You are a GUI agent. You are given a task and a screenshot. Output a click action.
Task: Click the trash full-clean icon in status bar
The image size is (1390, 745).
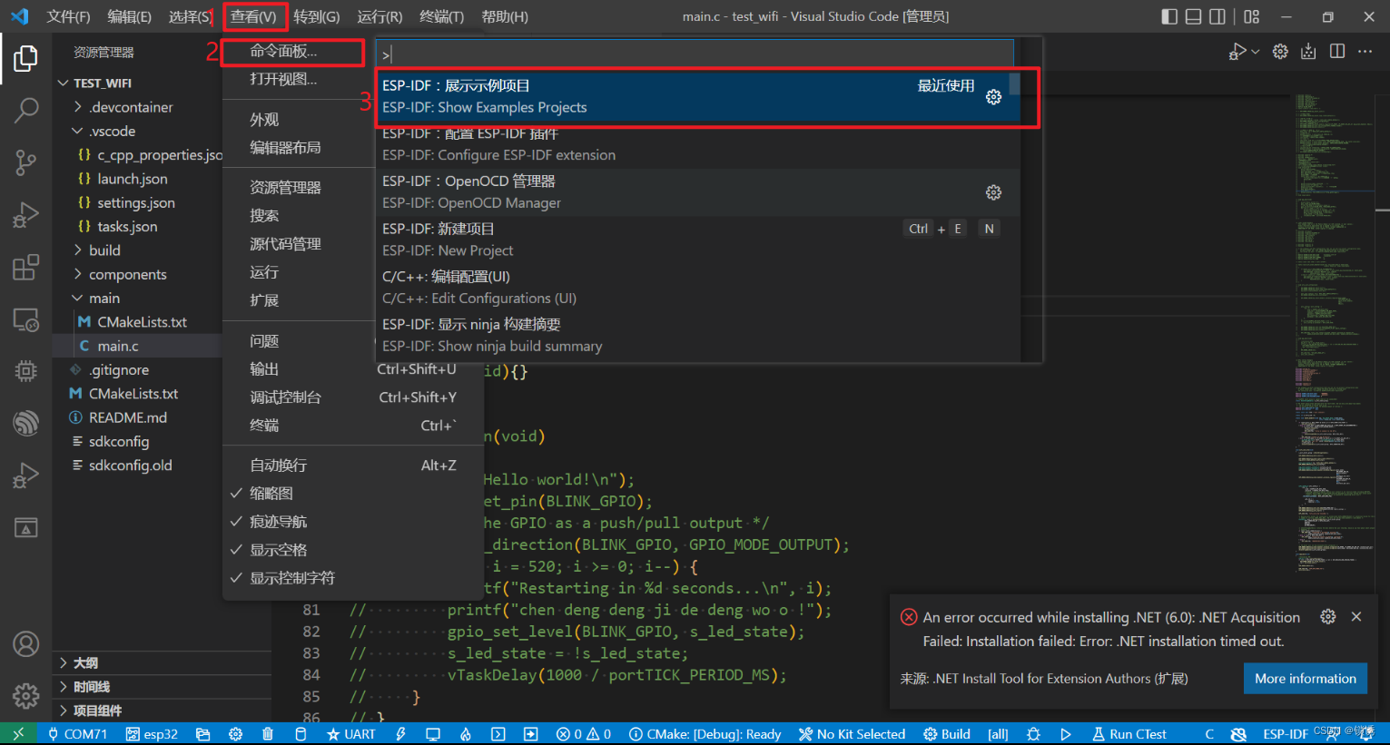pos(267,734)
